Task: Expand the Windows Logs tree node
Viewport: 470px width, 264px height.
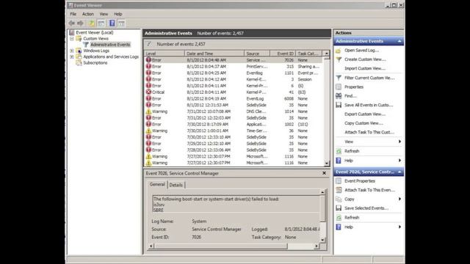Action: pos(72,51)
